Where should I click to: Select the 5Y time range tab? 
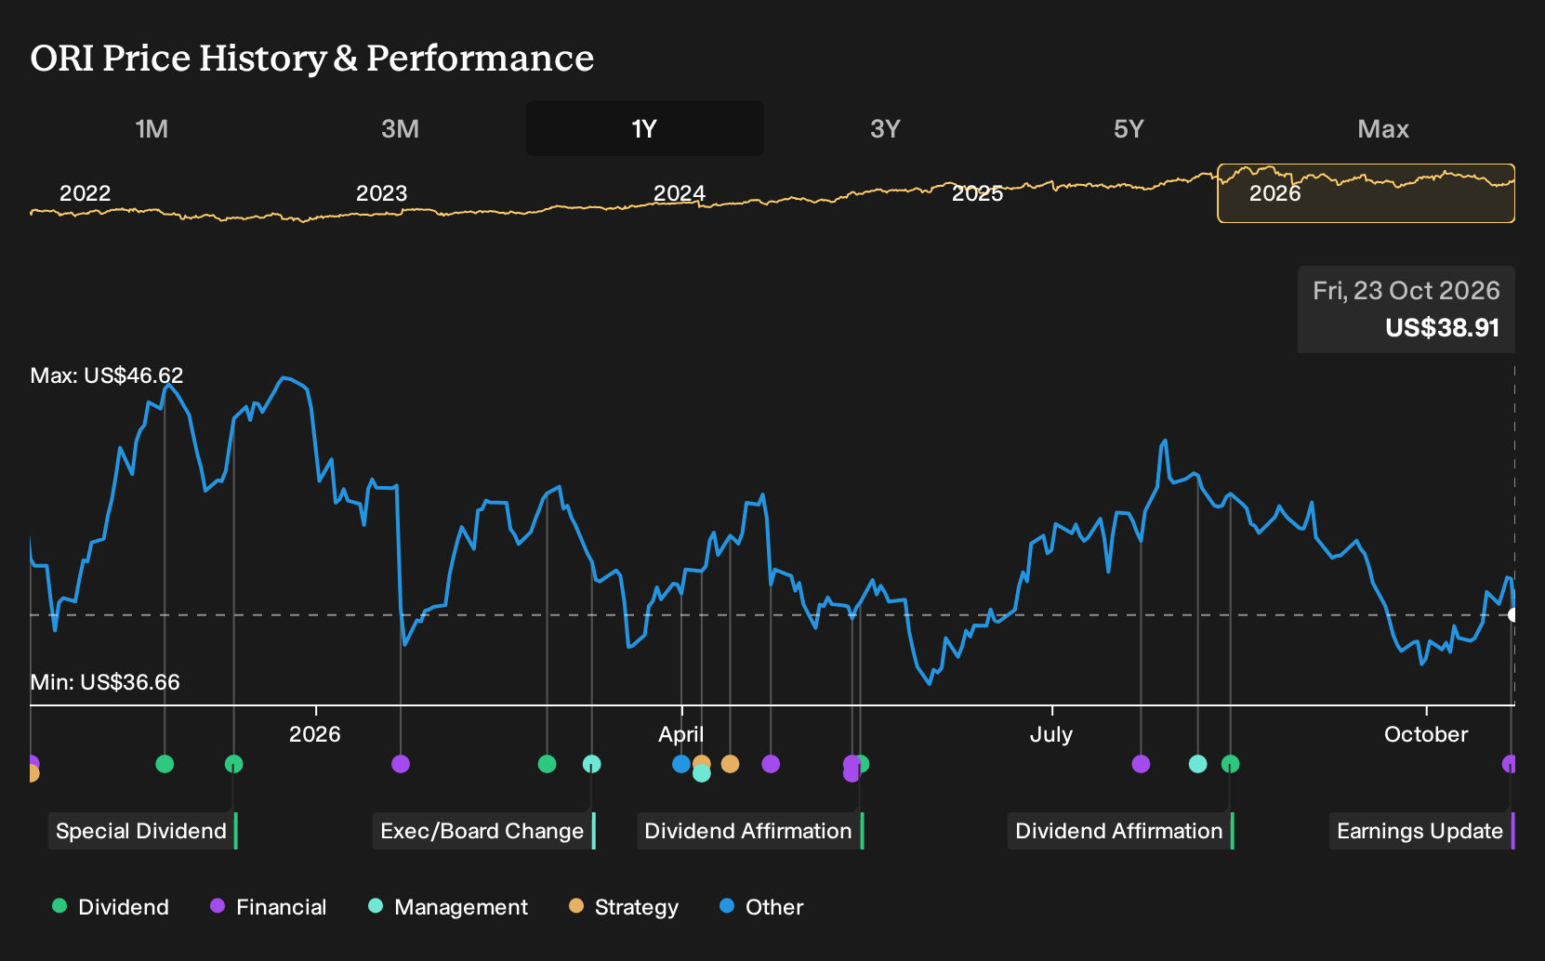coord(1129,128)
